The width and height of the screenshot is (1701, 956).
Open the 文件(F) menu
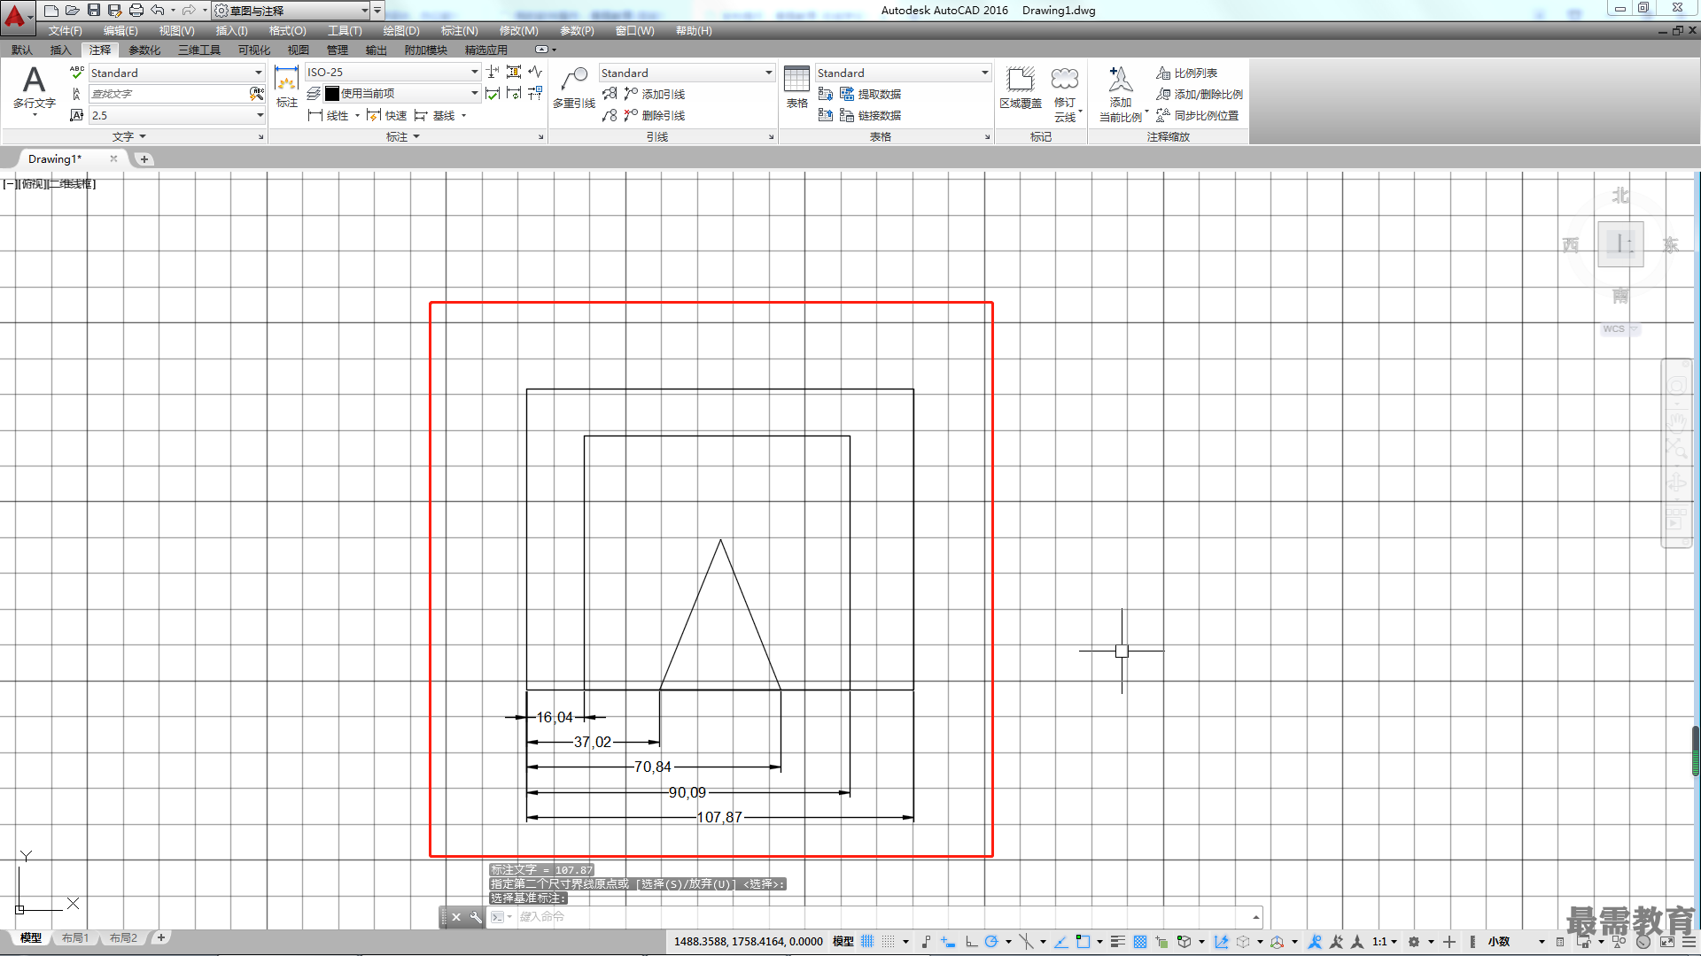coord(65,31)
